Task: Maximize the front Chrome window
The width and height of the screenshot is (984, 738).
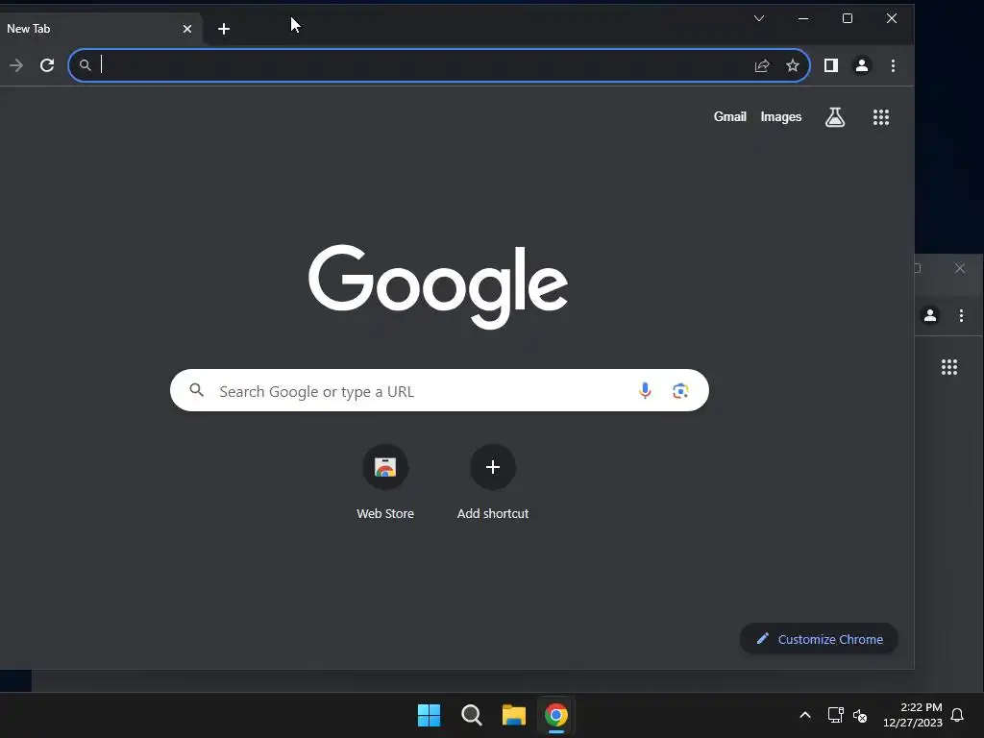Action: tap(848, 18)
